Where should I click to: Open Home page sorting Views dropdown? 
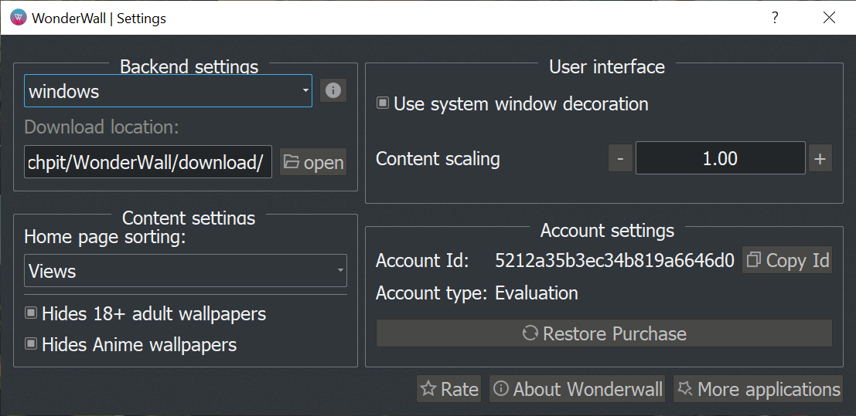click(185, 271)
